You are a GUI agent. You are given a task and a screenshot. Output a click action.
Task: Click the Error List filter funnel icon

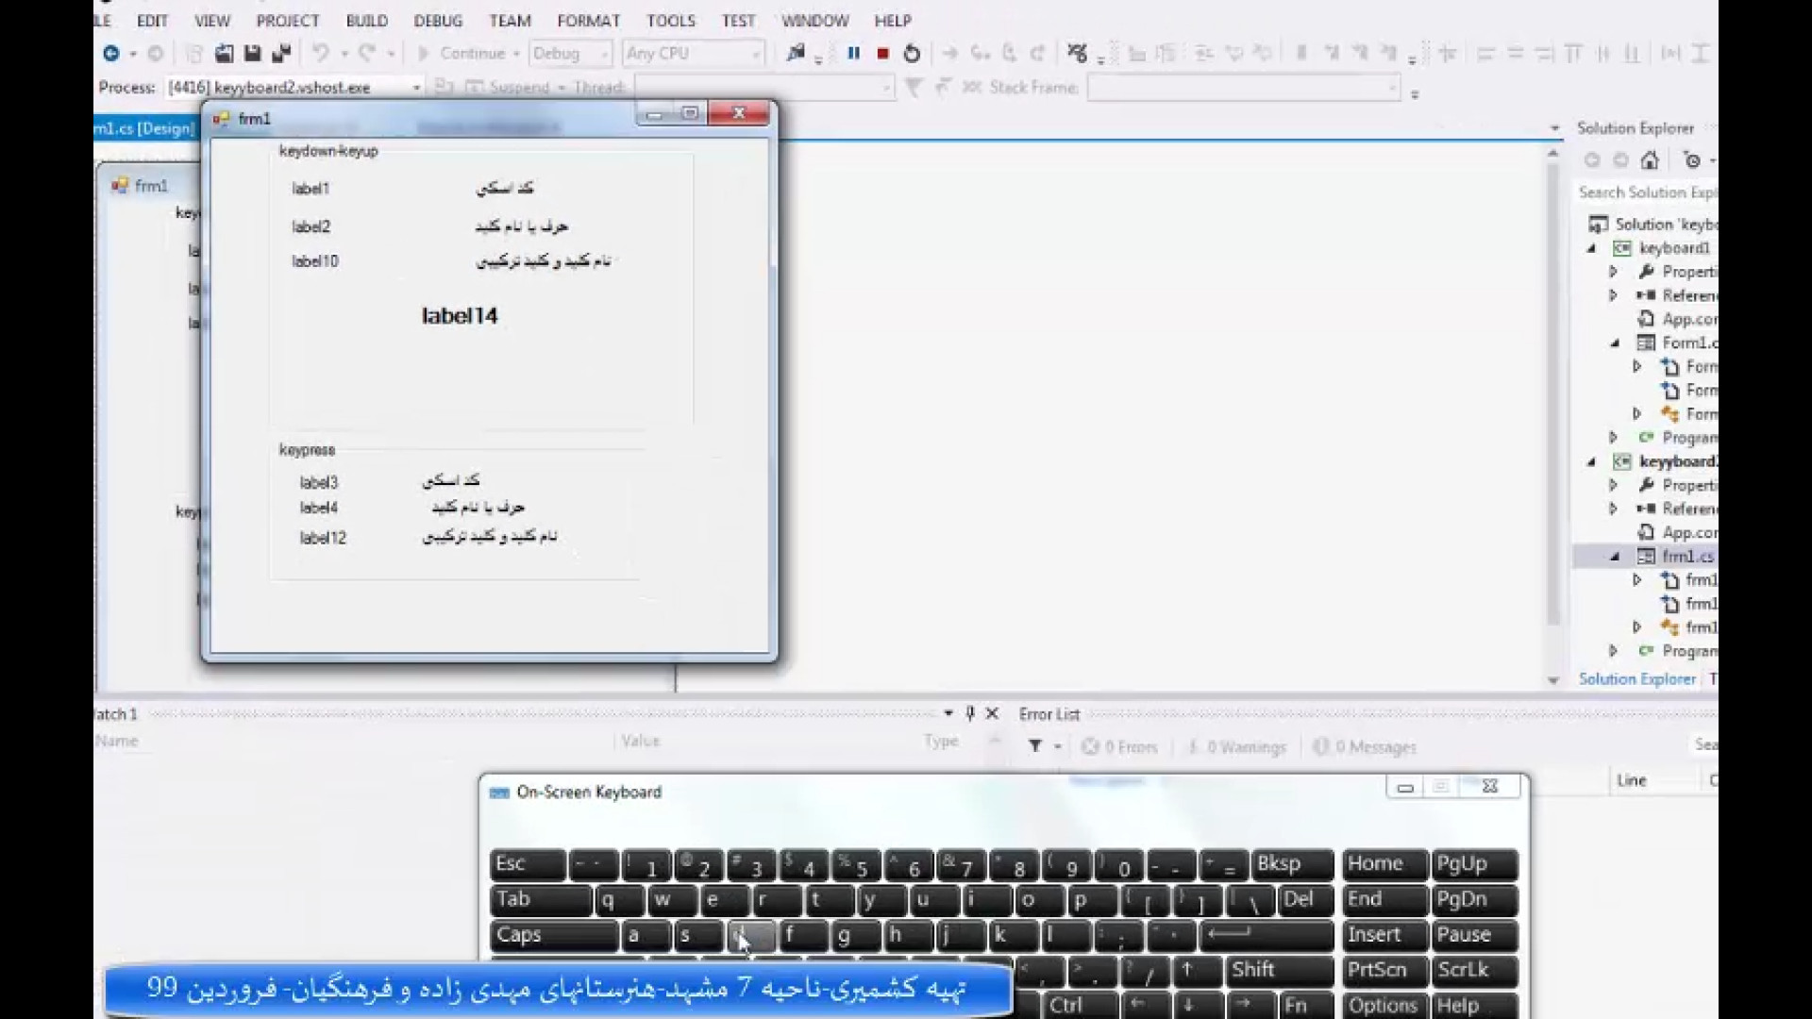pos(1035,746)
